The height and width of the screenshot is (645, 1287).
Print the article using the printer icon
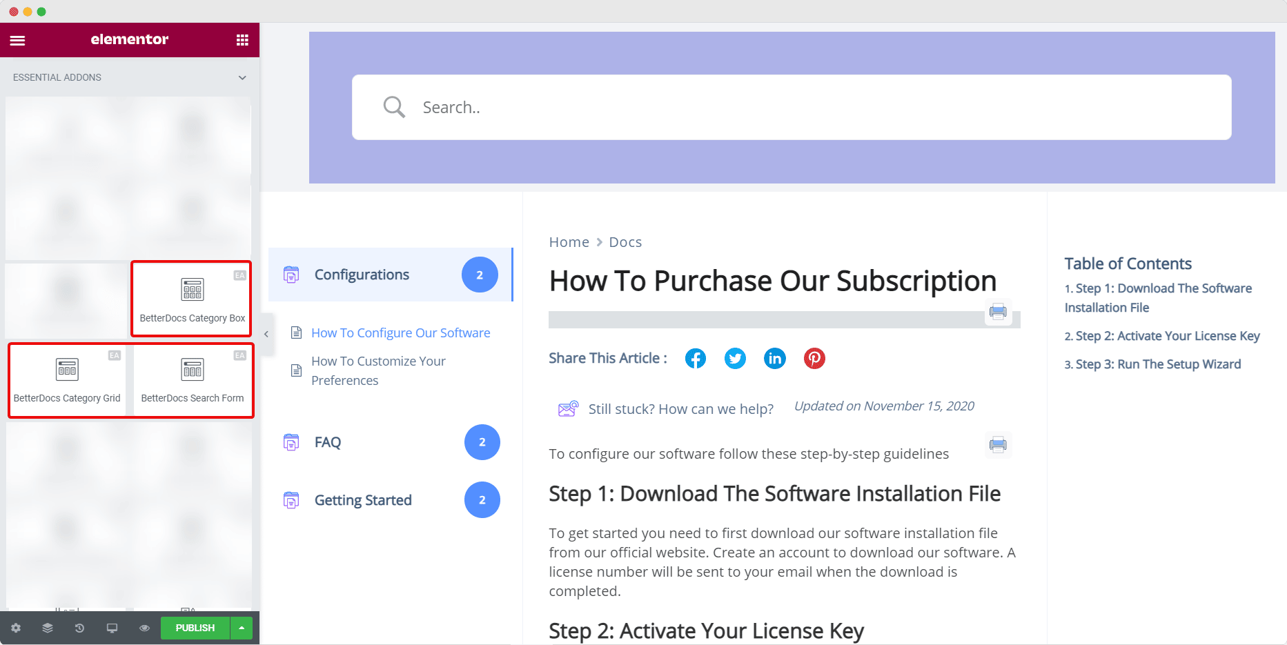pyautogui.click(x=999, y=312)
